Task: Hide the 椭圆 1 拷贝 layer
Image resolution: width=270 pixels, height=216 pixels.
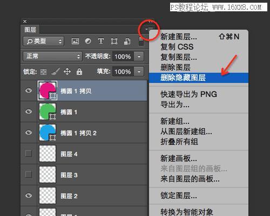Action: (29, 90)
